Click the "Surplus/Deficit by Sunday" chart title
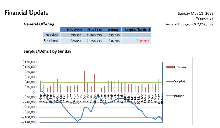Screen dimensions: 220x128 pos(48,51)
